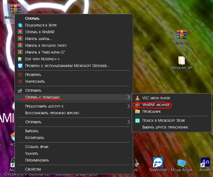Select 'Проводник' in submenu
This screenshot has width=213, height=177.
(x=172, y=111)
